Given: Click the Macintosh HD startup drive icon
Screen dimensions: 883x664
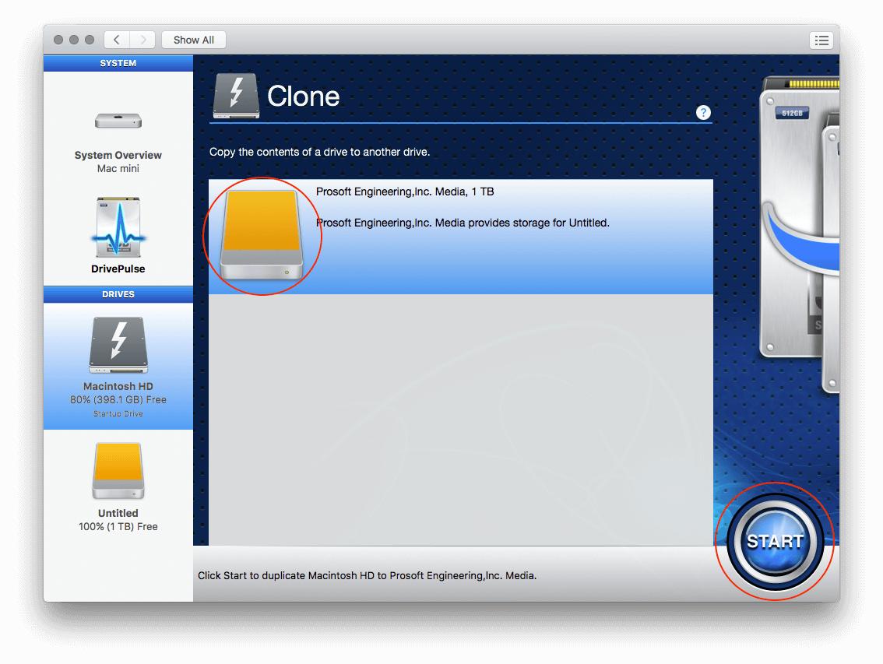Looking at the screenshot, I should [x=118, y=343].
